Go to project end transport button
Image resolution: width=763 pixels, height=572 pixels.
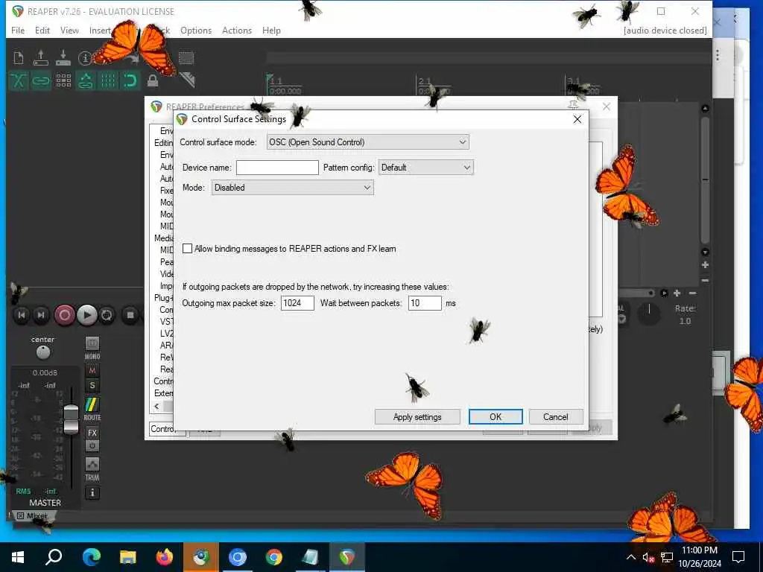[x=41, y=315]
